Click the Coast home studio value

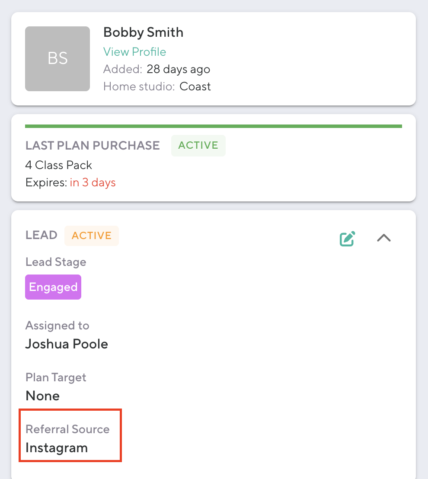195,86
